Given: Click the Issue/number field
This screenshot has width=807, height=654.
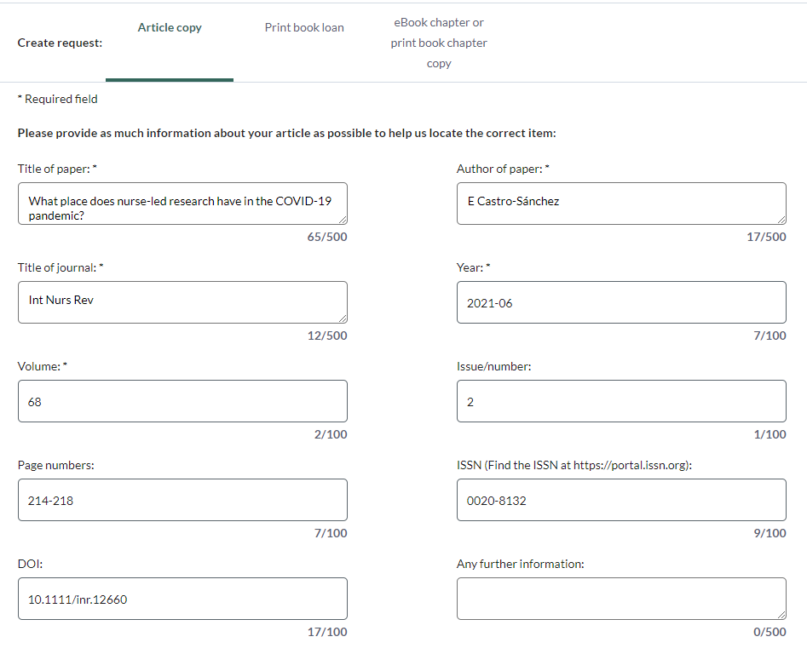Looking at the screenshot, I should pos(621,401).
